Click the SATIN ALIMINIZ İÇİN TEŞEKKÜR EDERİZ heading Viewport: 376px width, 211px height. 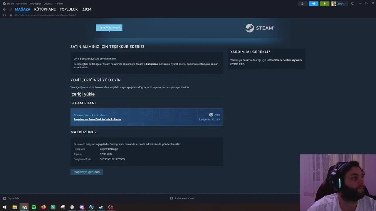[107, 47]
